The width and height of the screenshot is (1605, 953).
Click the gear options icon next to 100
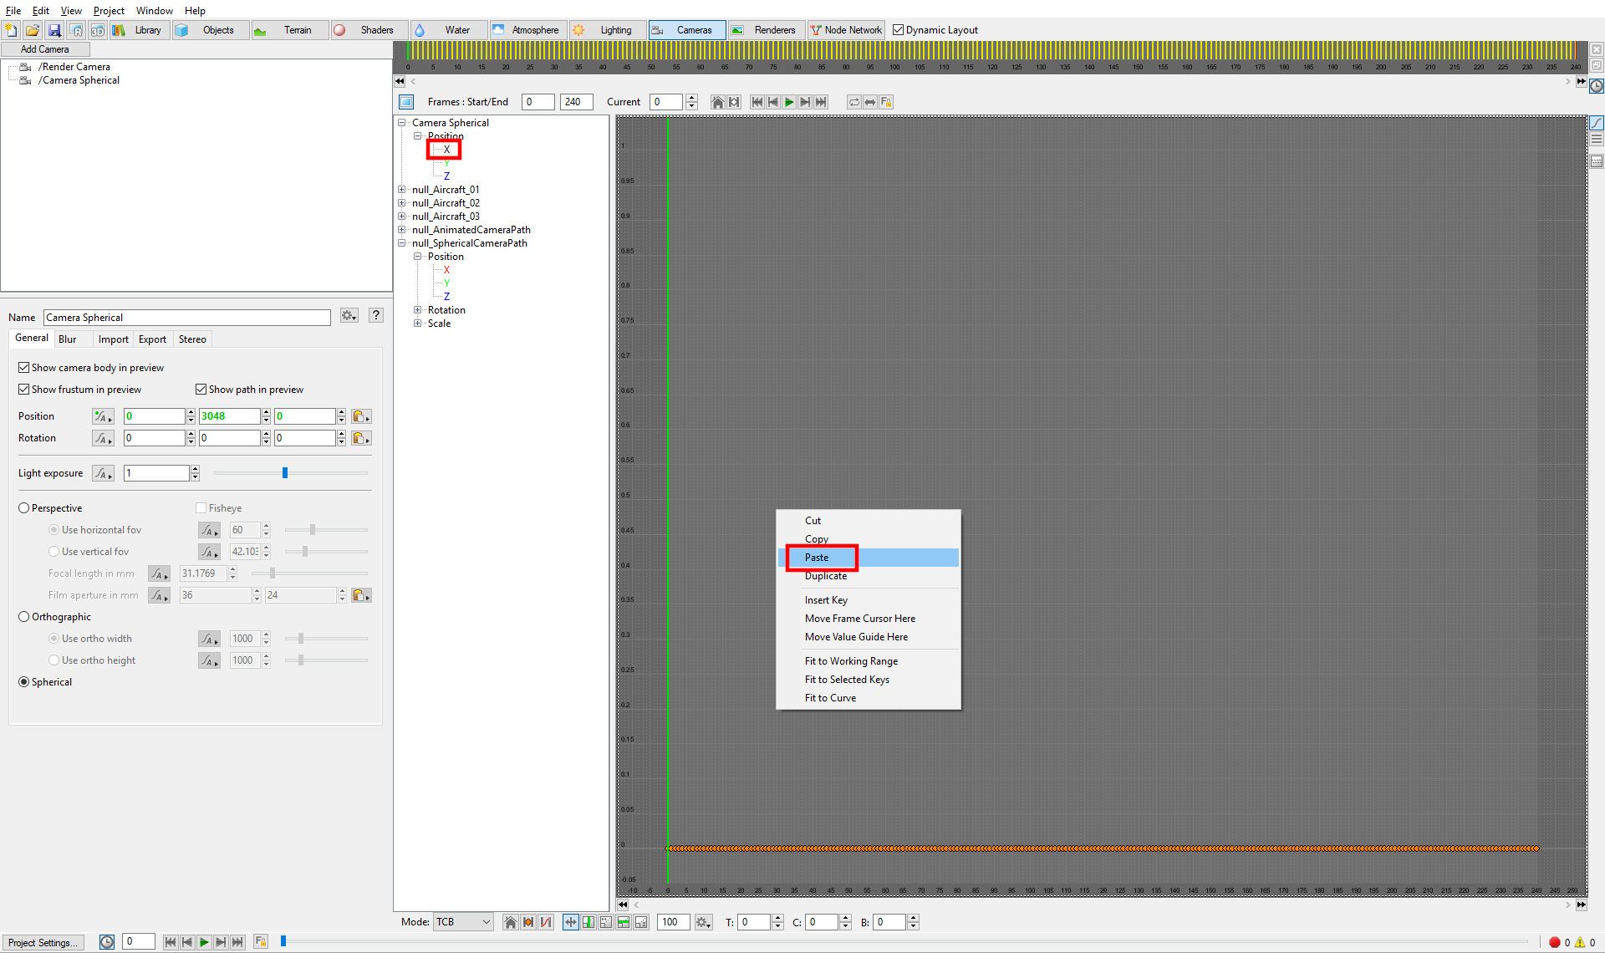pyautogui.click(x=704, y=922)
